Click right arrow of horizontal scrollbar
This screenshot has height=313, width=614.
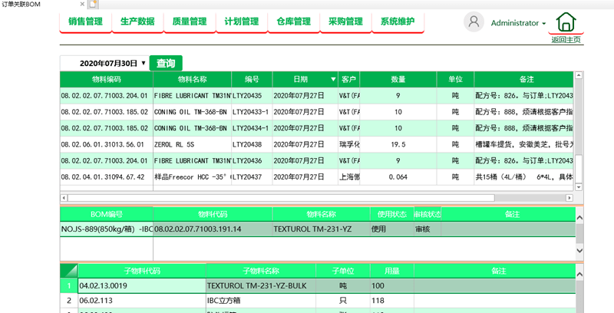click(569, 198)
